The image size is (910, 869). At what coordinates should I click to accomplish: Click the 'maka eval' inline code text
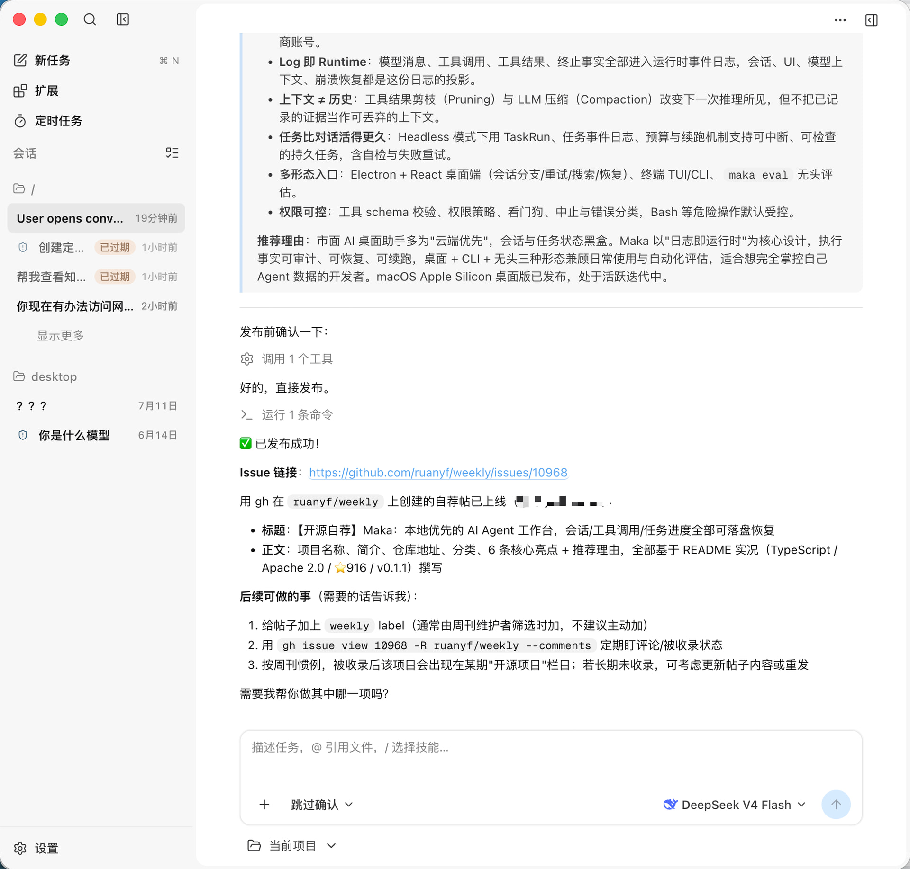pos(758,175)
